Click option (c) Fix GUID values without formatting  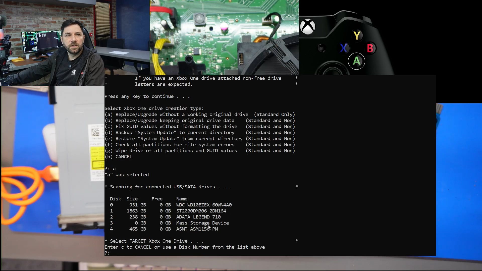click(200, 127)
